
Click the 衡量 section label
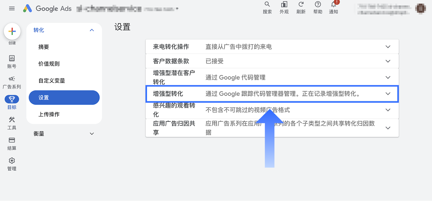tap(39, 133)
